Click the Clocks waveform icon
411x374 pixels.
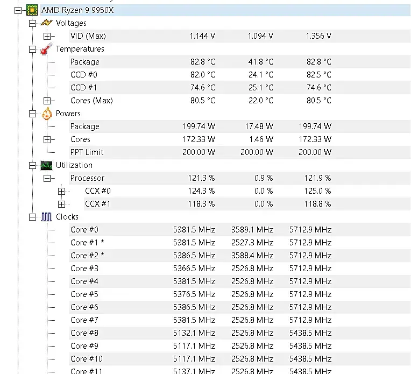pos(46,217)
